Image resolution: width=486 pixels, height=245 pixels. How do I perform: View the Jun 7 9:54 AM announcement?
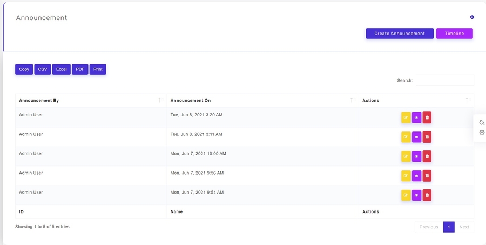click(416, 195)
